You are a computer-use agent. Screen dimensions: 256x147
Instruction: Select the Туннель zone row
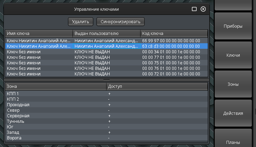click(x=56, y=121)
